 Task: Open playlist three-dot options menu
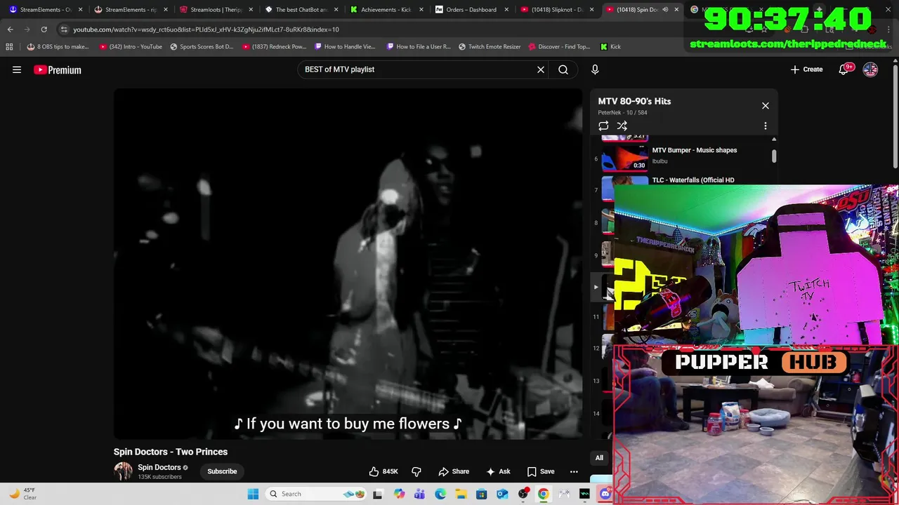[766, 126]
